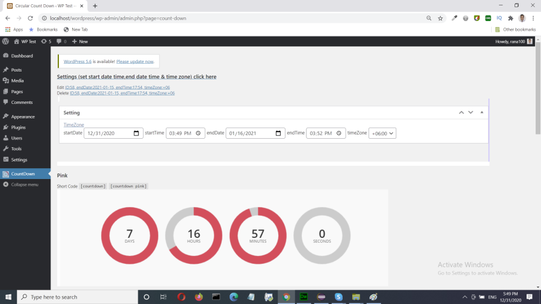Open the Extensions puzzle icon
The width and height of the screenshot is (541, 304).
point(510,18)
